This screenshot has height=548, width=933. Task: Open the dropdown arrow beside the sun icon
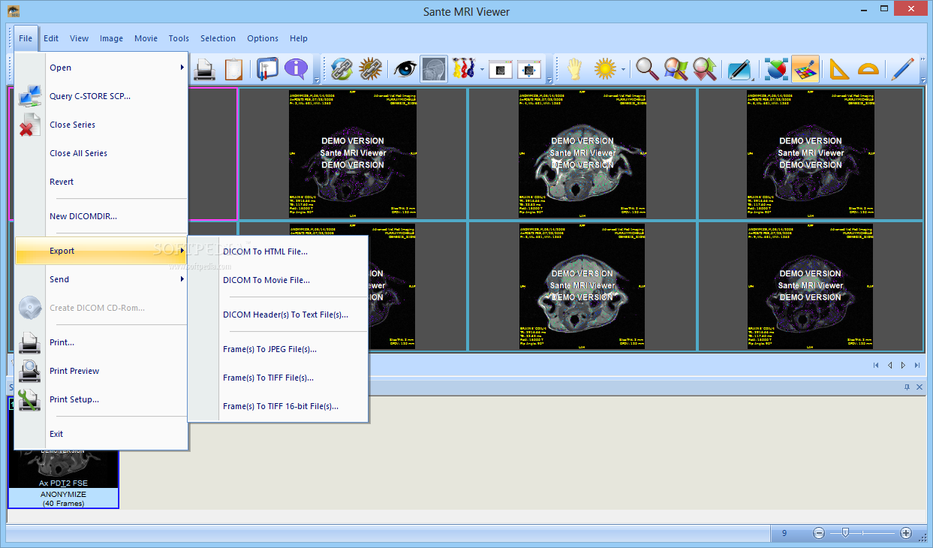pos(623,70)
